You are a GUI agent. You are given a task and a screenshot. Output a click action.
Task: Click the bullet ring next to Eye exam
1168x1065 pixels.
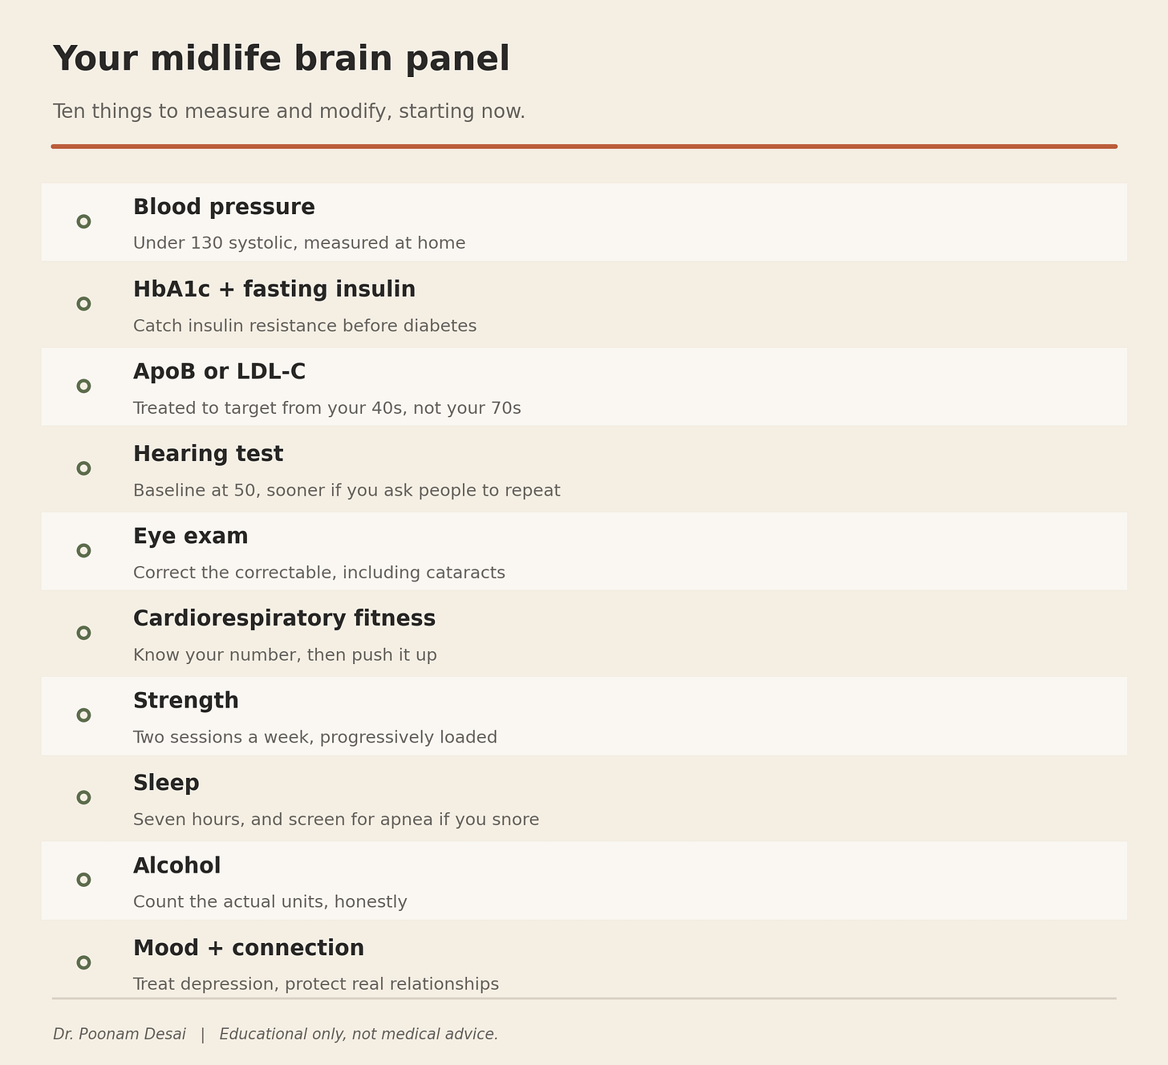83,550
